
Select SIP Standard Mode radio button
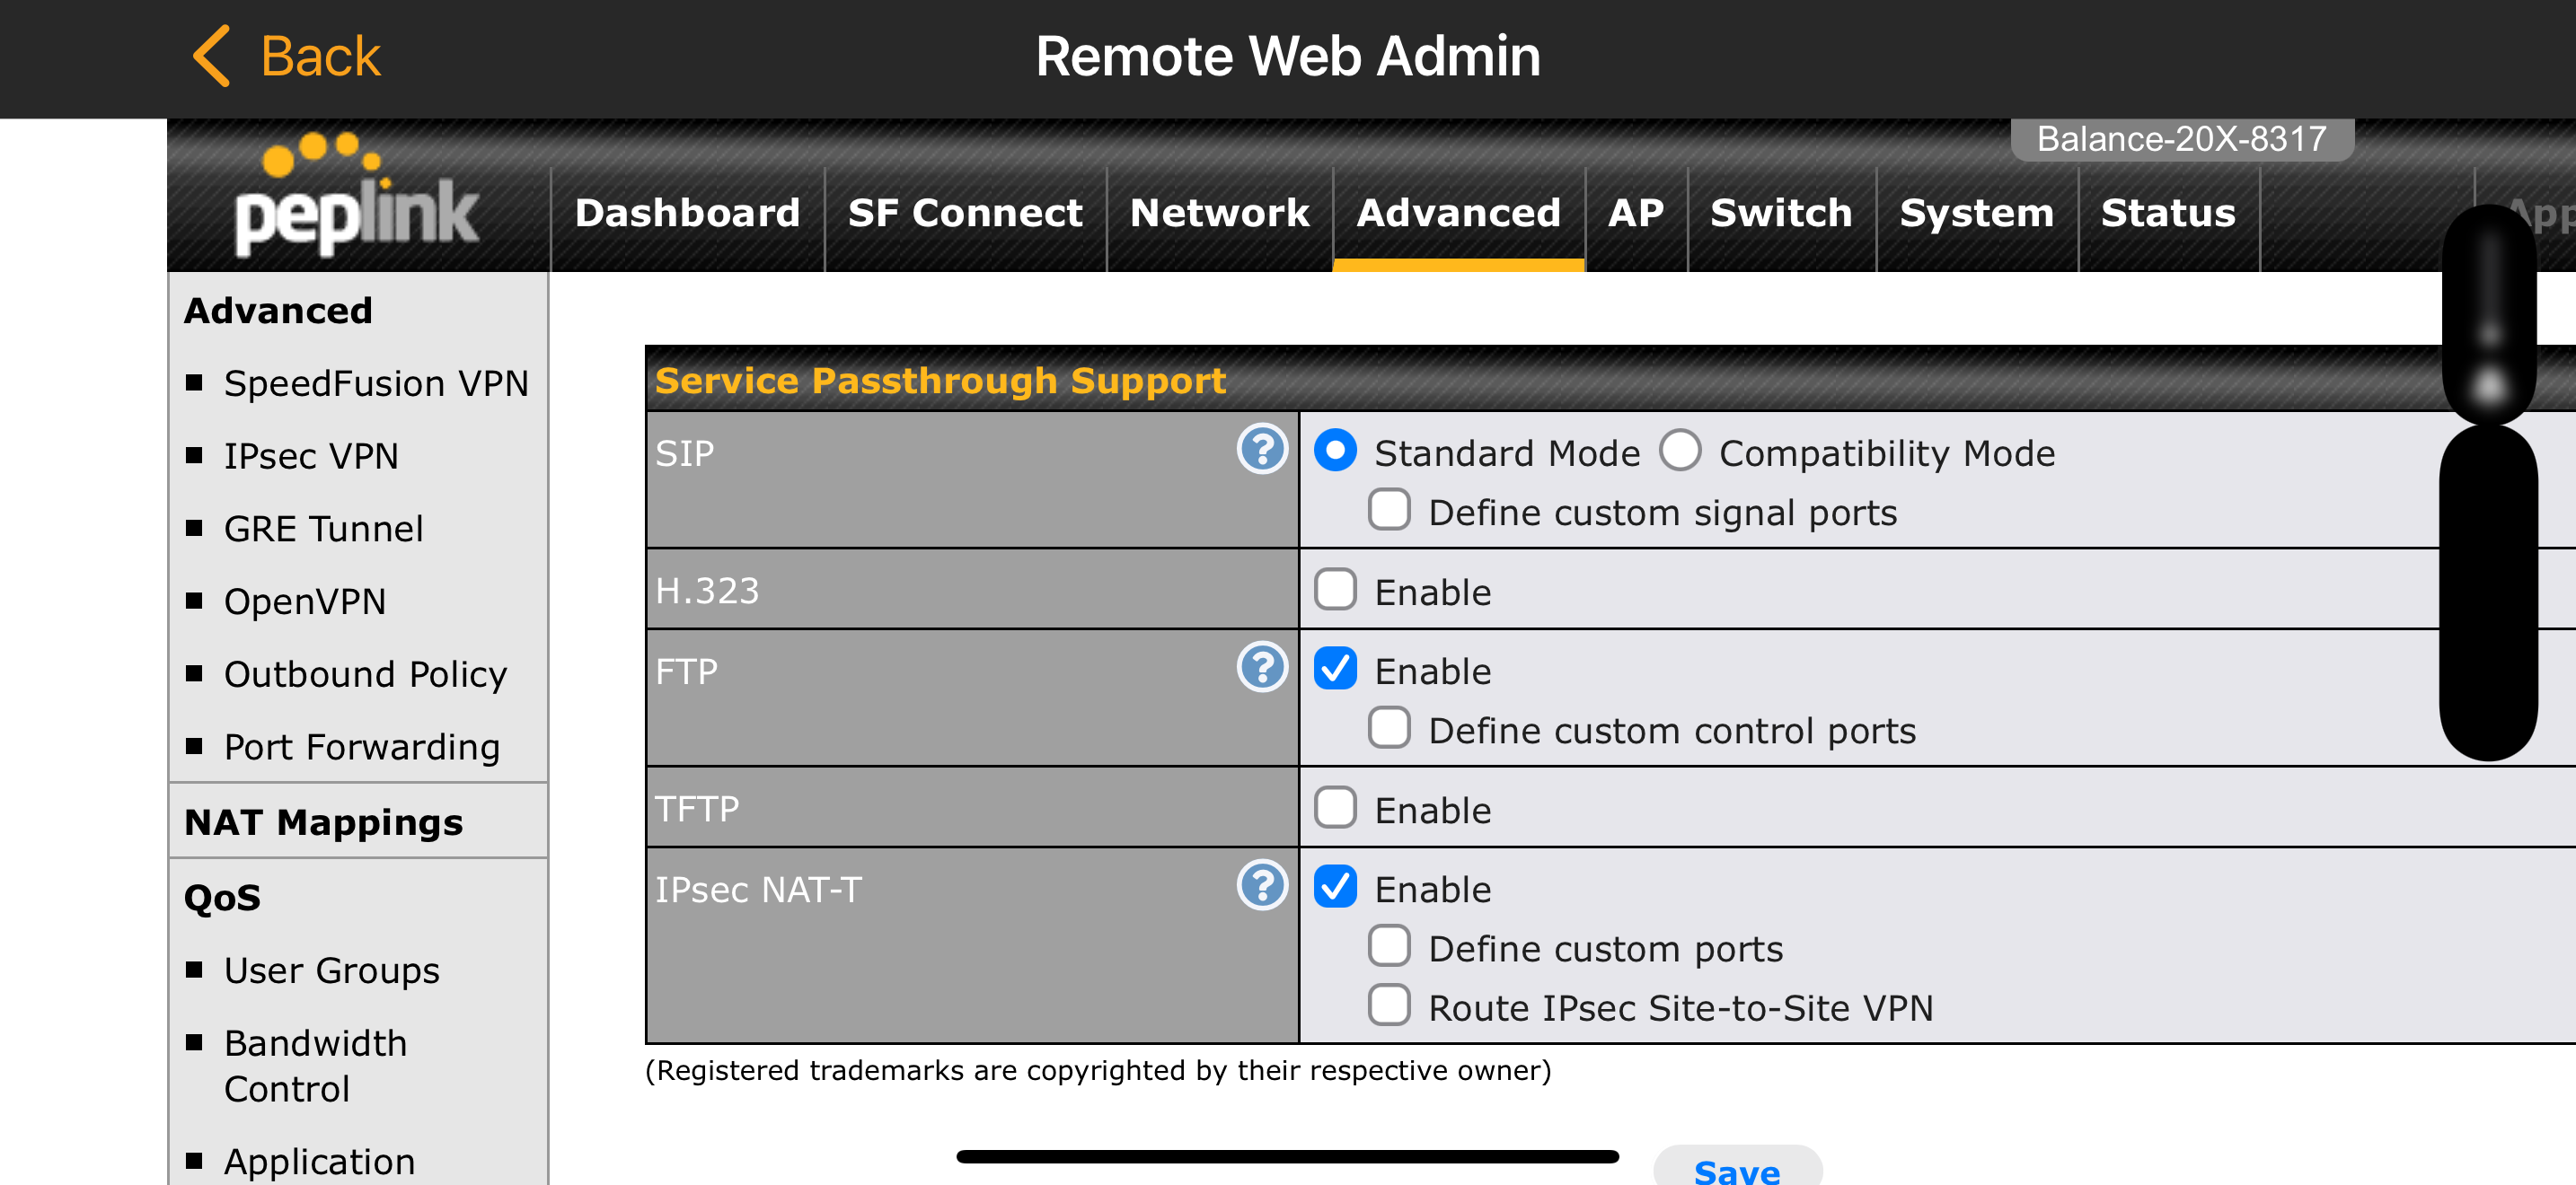point(1335,451)
